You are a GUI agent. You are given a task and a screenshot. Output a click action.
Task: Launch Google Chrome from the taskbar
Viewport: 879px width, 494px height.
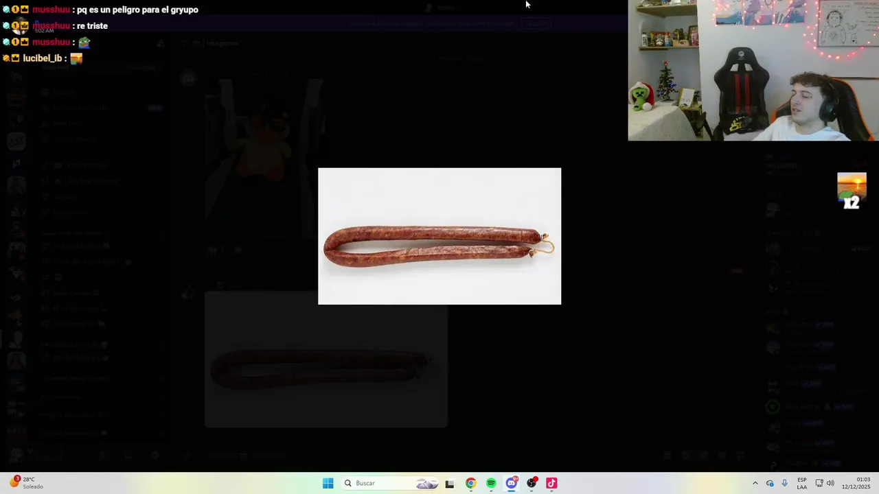470,483
